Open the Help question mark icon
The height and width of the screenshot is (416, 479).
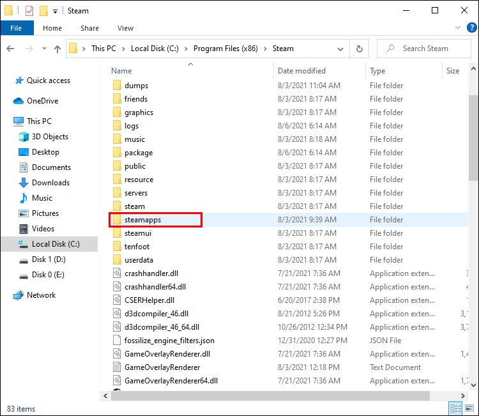tap(472, 28)
